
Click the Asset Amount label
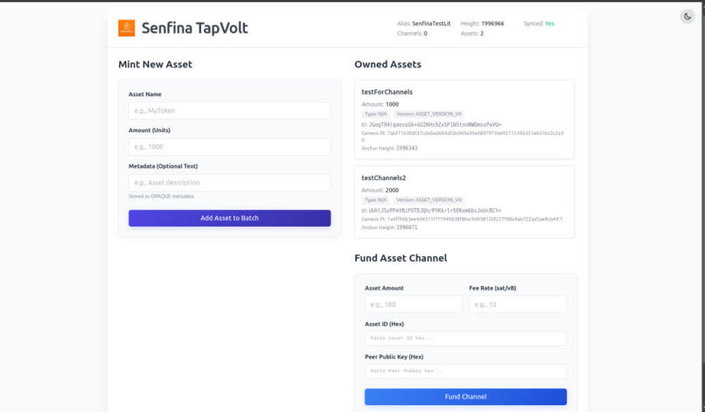click(x=384, y=289)
